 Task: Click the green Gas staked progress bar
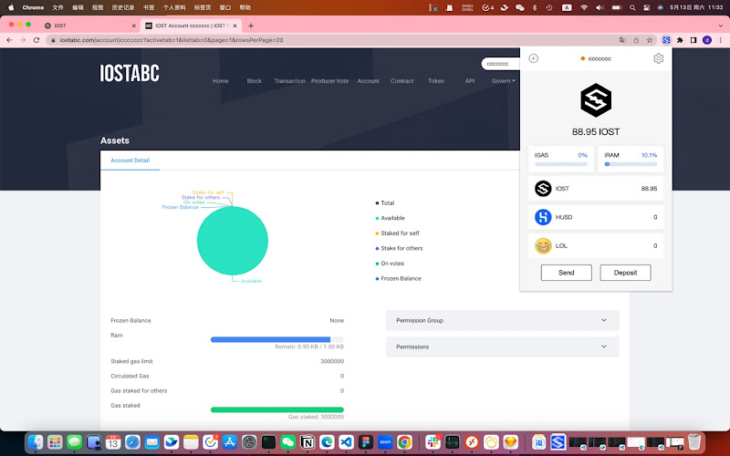[277, 409]
